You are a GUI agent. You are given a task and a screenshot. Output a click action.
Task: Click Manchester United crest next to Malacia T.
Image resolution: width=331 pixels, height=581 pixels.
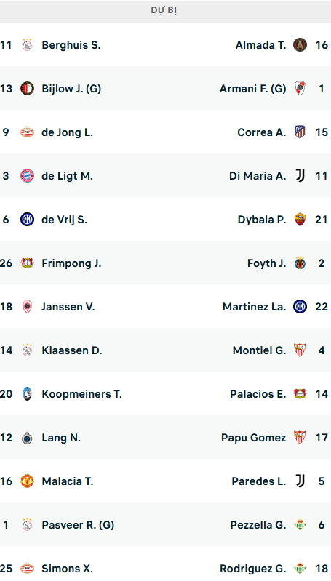[27, 481]
